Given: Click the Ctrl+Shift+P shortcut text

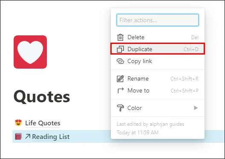Looking at the screenshot, I should click(185, 91).
